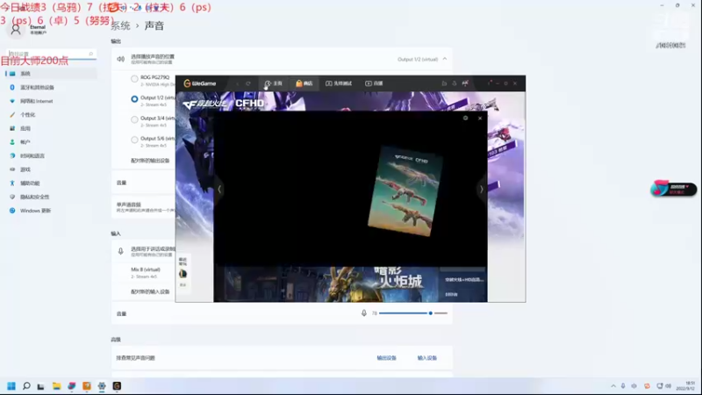
Task: Click the speaker icon in output section
Action: tap(120, 59)
